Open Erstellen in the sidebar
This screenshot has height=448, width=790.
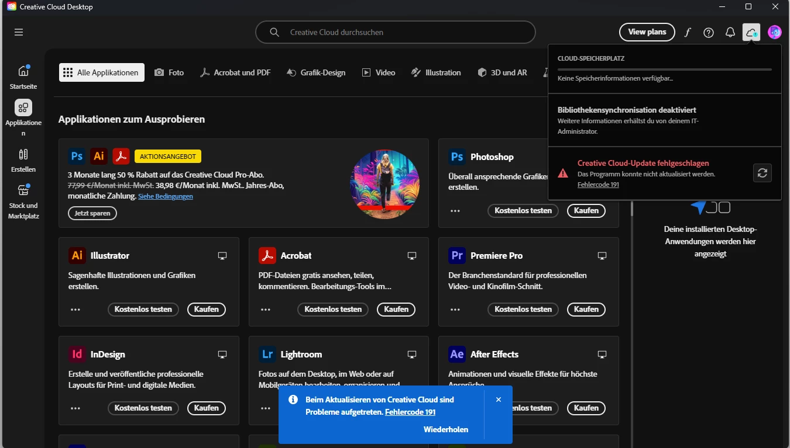(23, 160)
